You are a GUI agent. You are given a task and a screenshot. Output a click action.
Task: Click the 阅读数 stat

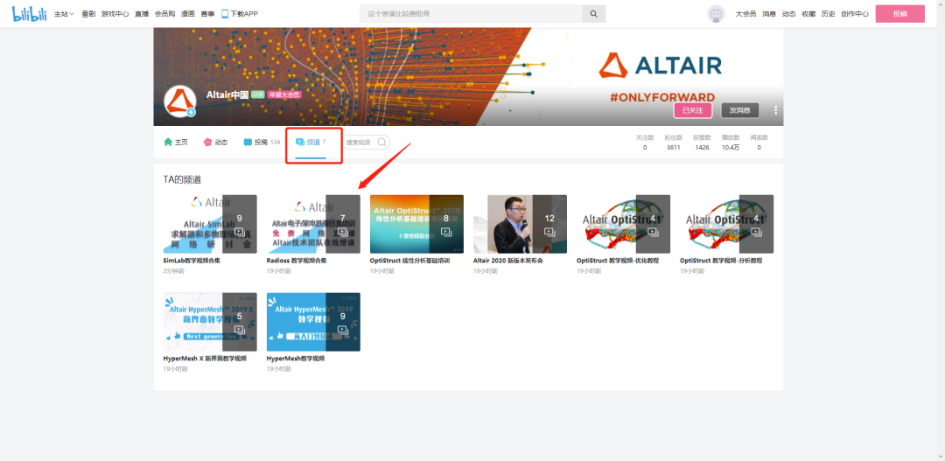759,143
